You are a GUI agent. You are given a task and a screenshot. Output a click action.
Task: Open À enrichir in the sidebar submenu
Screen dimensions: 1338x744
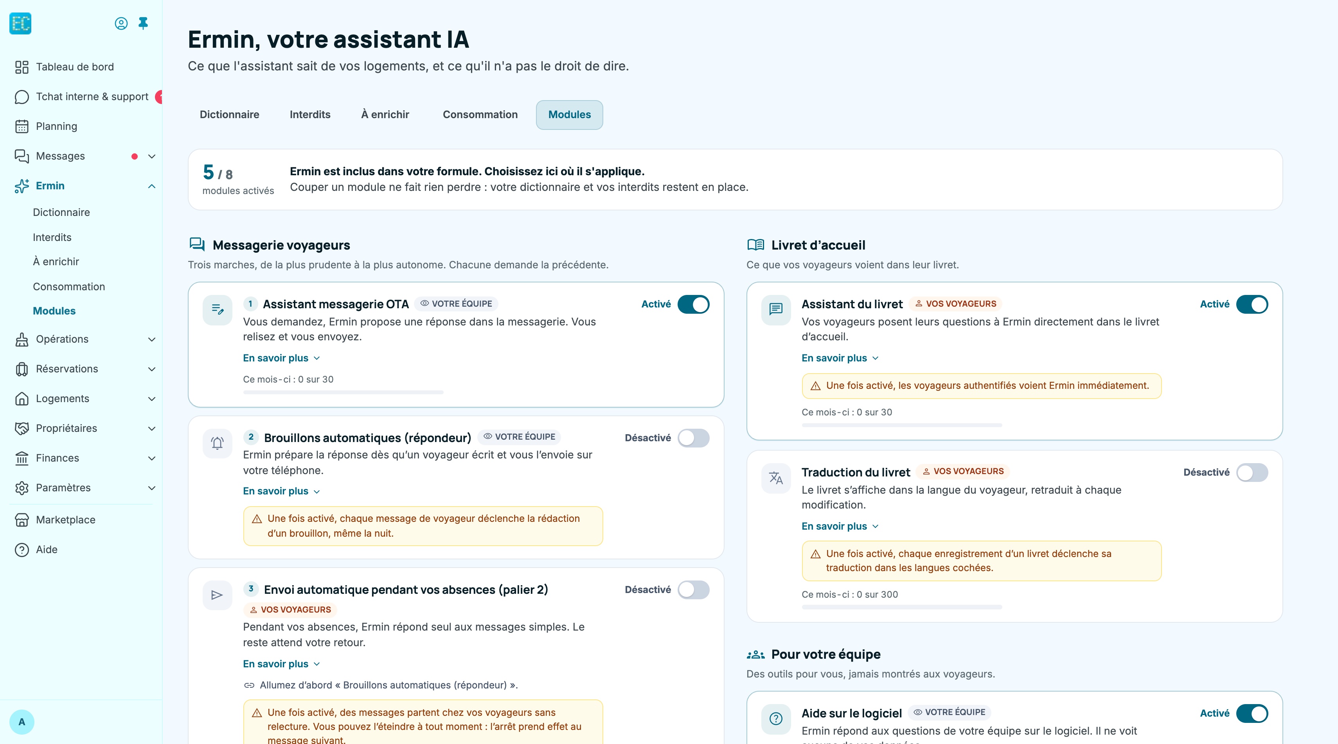(56, 262)
